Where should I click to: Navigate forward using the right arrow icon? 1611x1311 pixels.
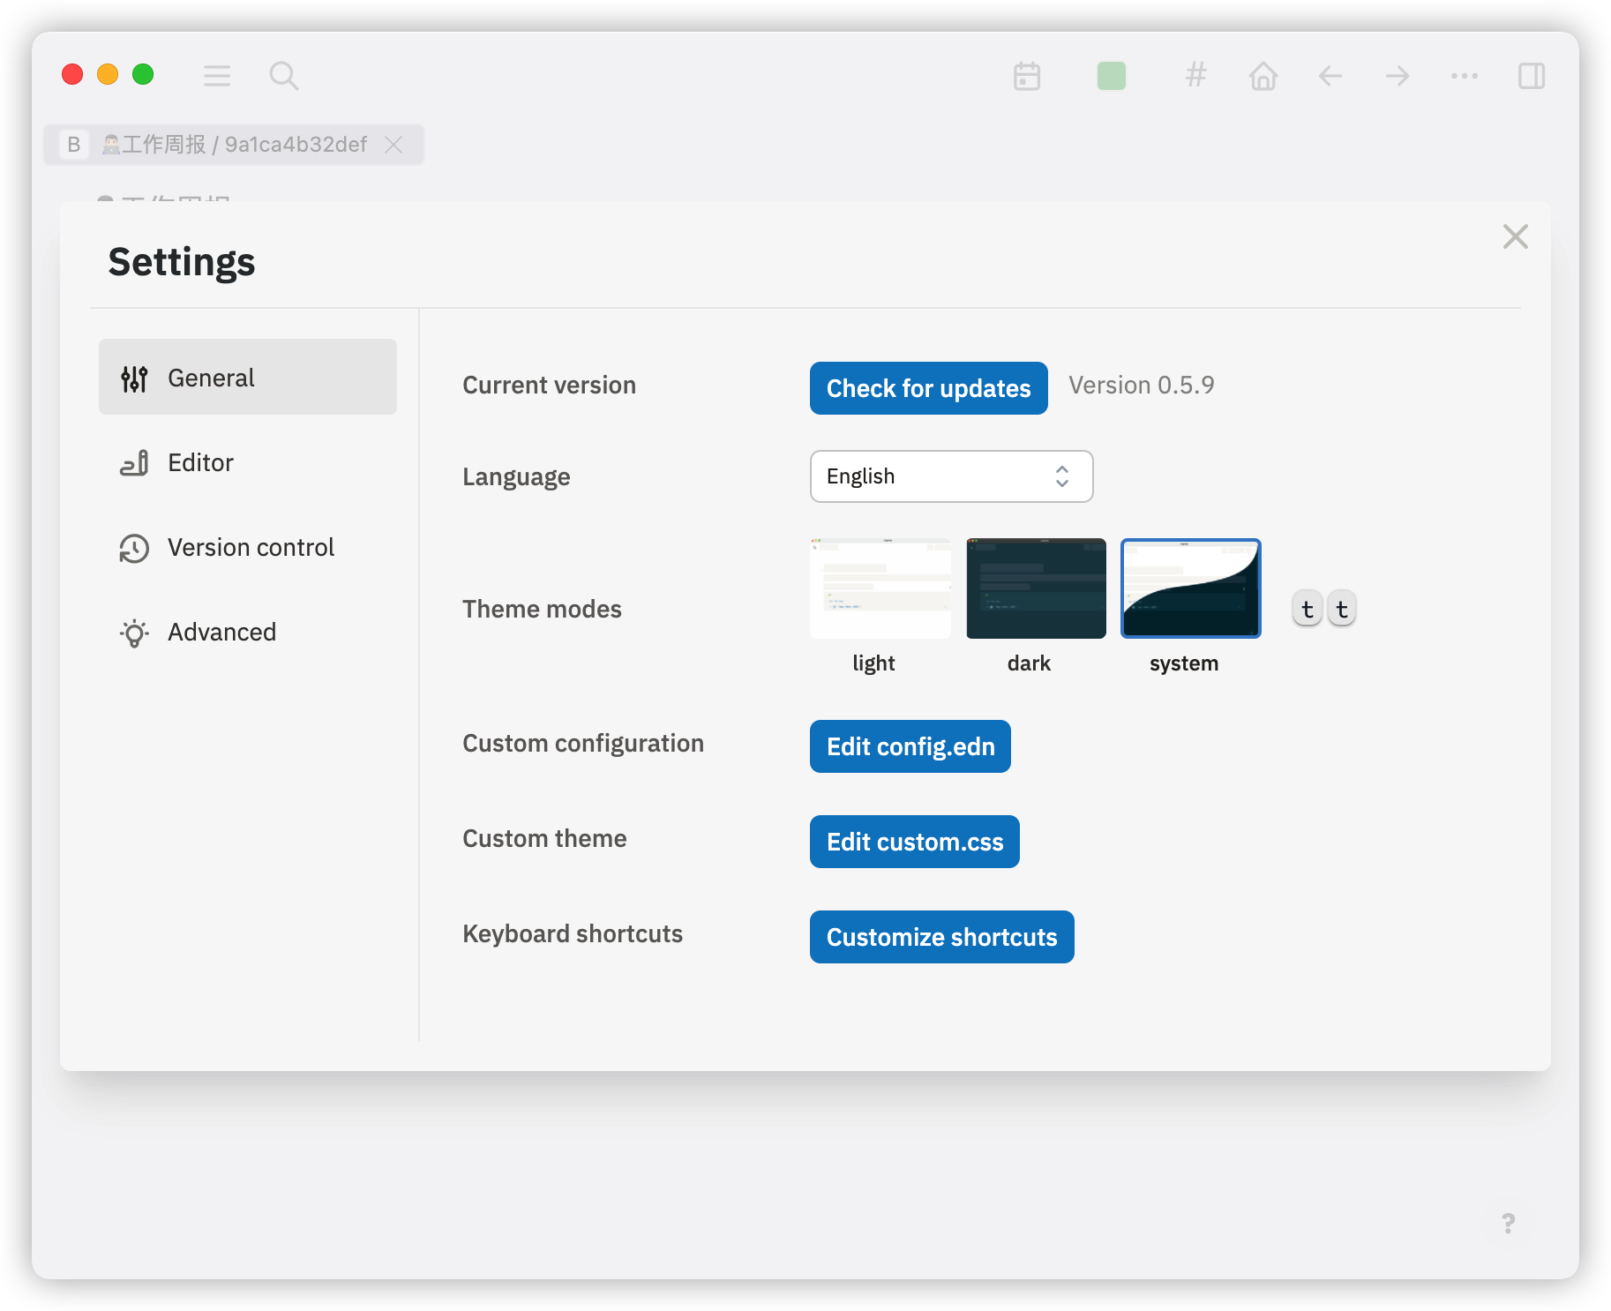click(x=1397, y=76)
